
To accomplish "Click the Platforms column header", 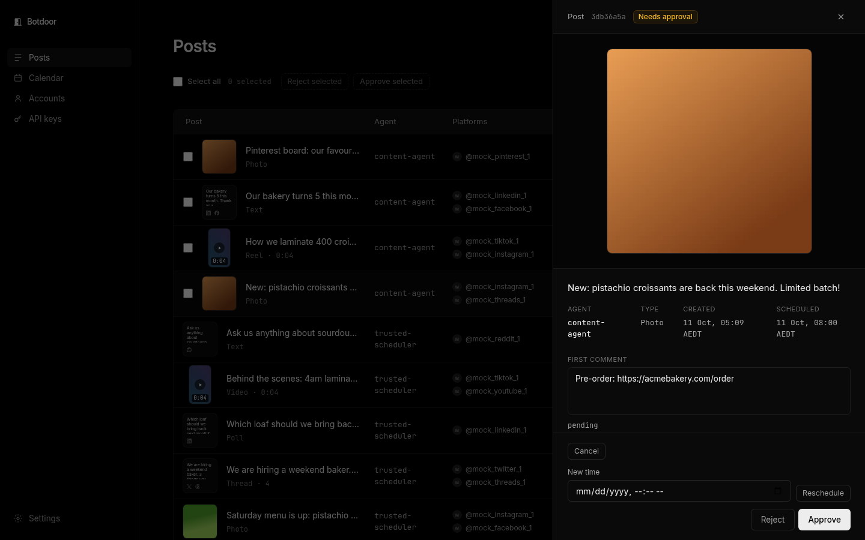I will click(x=470, y=122).
